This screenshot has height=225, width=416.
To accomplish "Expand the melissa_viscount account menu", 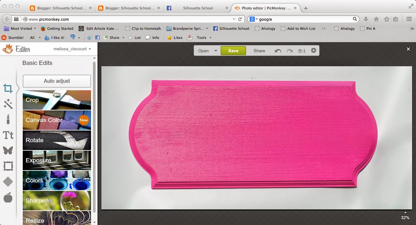I will (72, 49).
